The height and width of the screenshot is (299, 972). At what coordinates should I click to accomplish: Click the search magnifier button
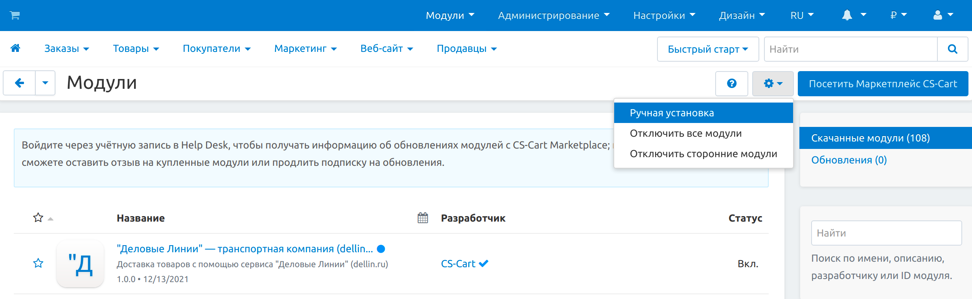coord(952,49)
